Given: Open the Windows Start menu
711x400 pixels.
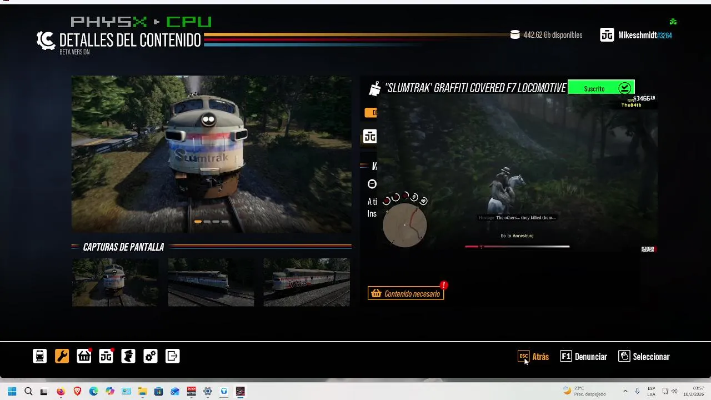Looking at the screenshot, I should 12,391.
